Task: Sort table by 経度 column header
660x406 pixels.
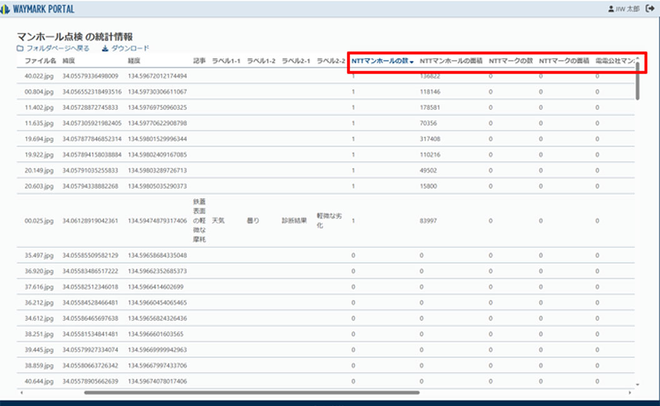Action: point(134,61)
